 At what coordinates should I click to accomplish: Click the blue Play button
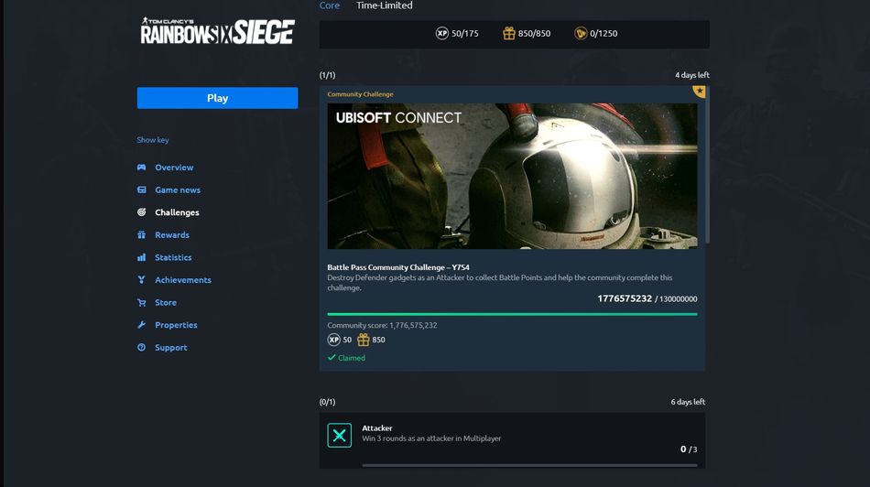click(x=217, y=98)
